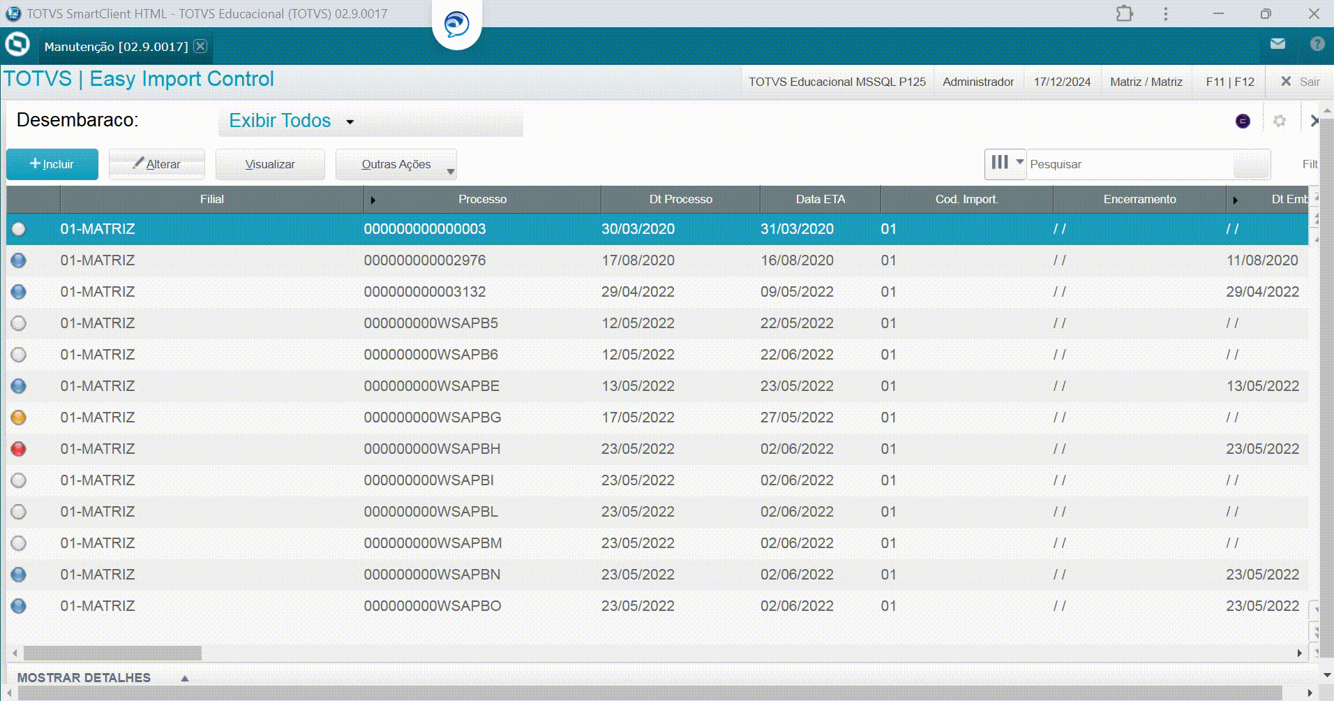
Task: Click the Visualizar button
Action: pos(270,164)
